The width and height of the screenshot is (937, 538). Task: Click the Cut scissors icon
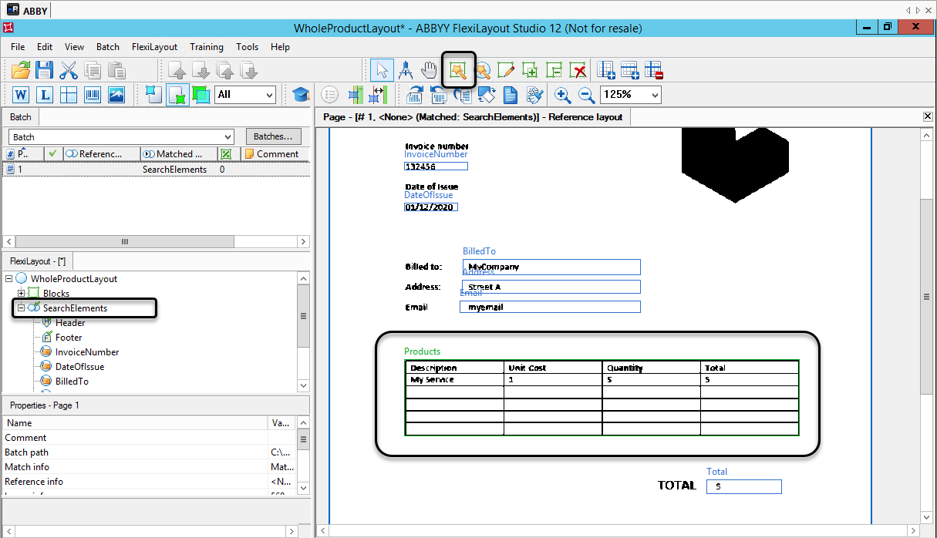(x=69, y=70)
